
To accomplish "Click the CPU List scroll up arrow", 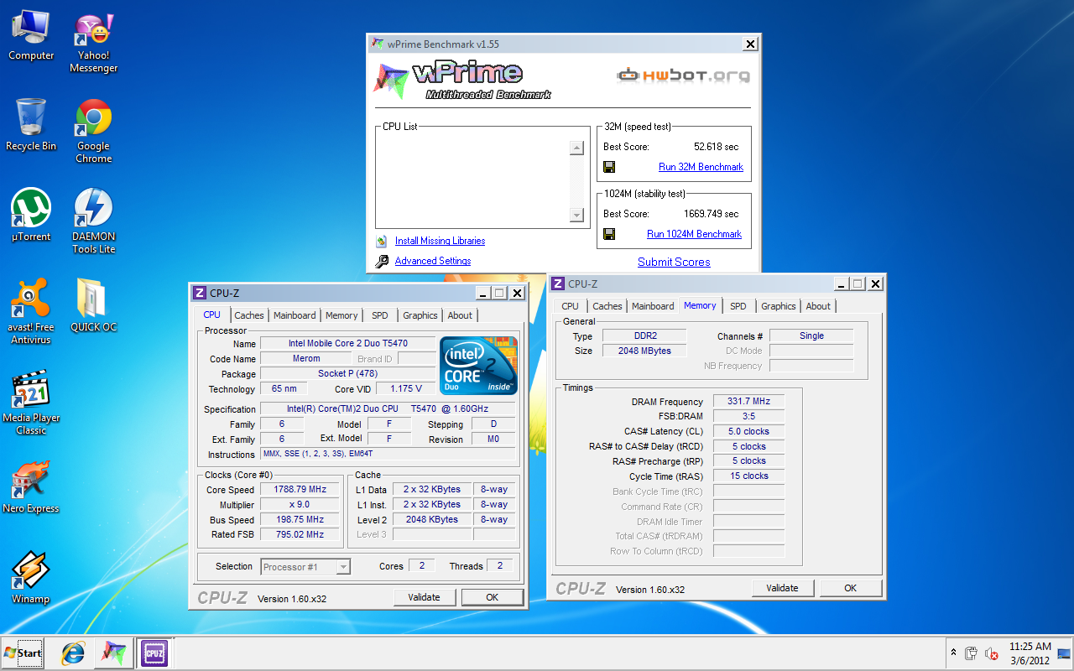I will tap(576, 148).
